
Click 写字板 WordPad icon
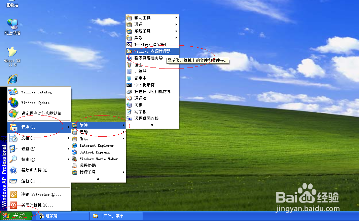[x=129, y=112]
